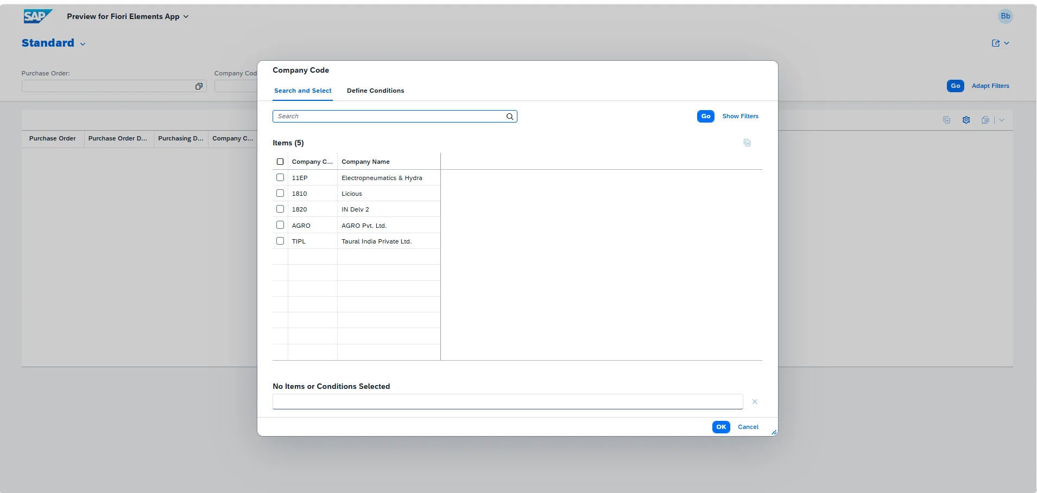Viewport: 1037px width, 493px height.
Task: Toggle the select-all checkbox in header
Action: point(280,162)
